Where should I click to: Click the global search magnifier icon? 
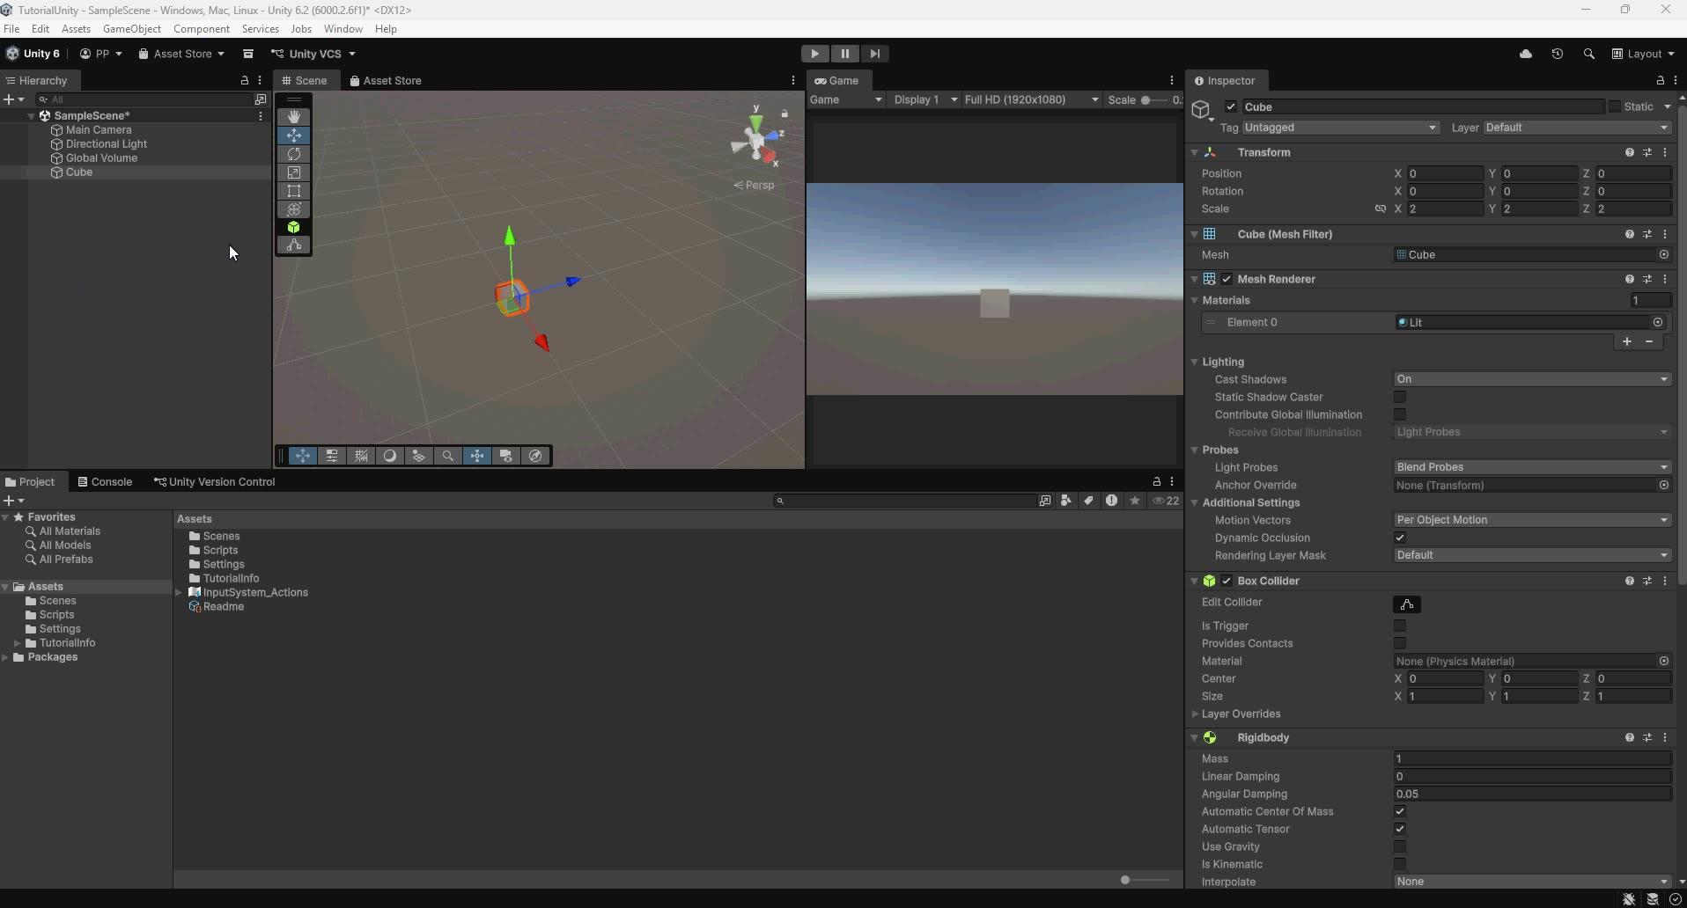tap(1588, 54)
